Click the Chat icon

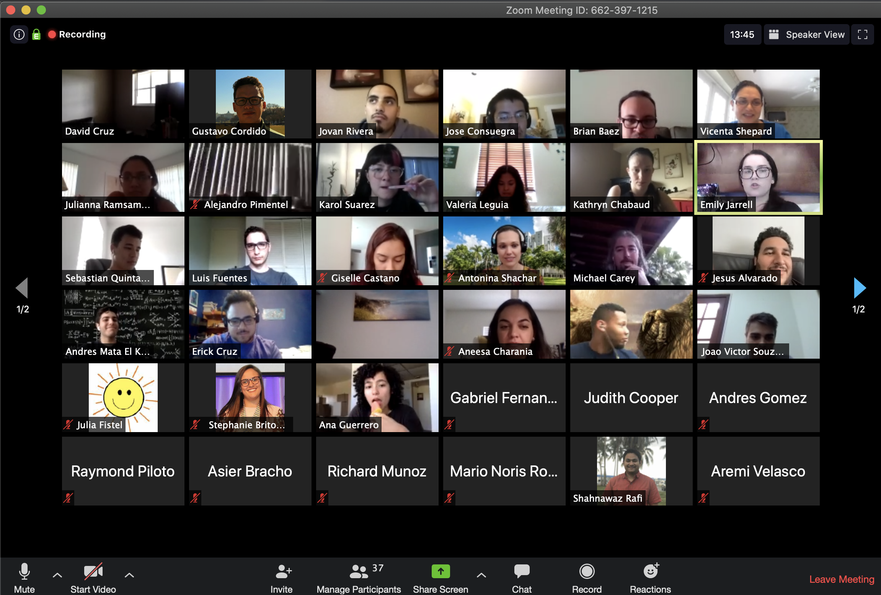(x=520, y=570)
